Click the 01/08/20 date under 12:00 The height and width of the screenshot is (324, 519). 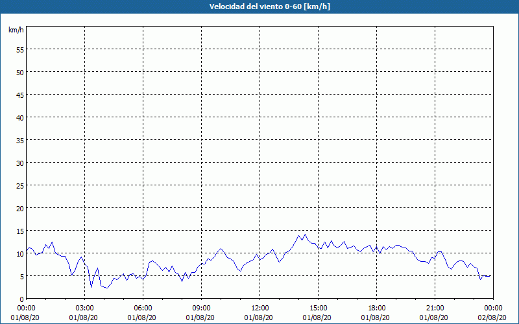258,318
